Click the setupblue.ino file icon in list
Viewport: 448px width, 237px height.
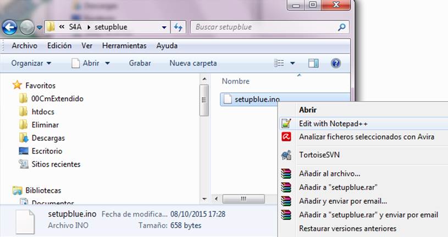click(x=228, y=99)
